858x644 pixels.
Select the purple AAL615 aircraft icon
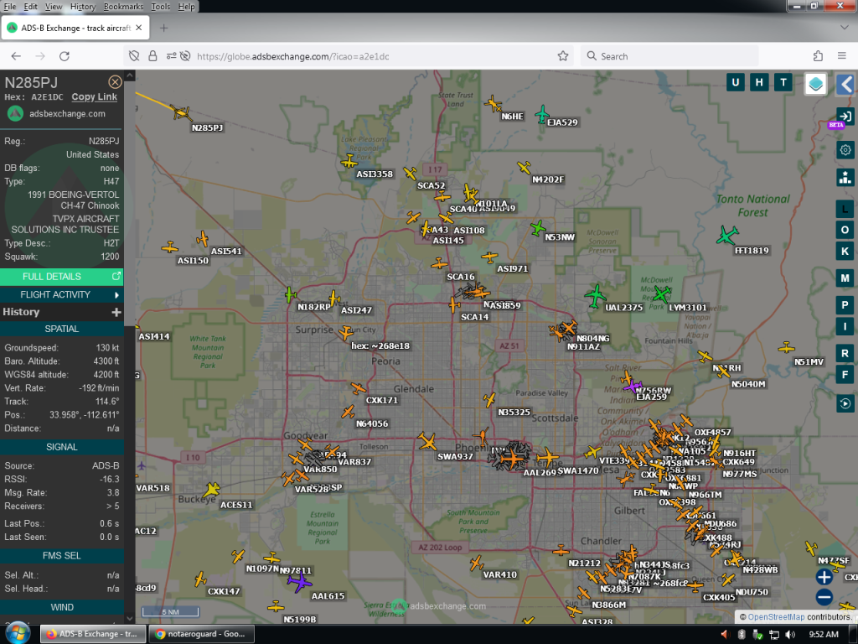coord(299,582)
